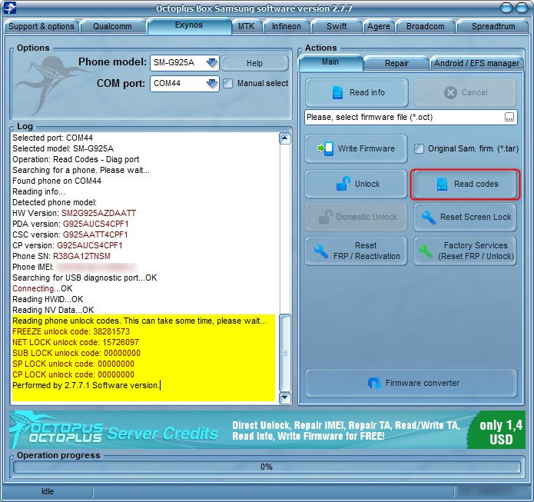Click 'Performed by 2.7.7.1 Software version' line
The height and width of the screenshot is (502, 534).
(x=86, y=385)
